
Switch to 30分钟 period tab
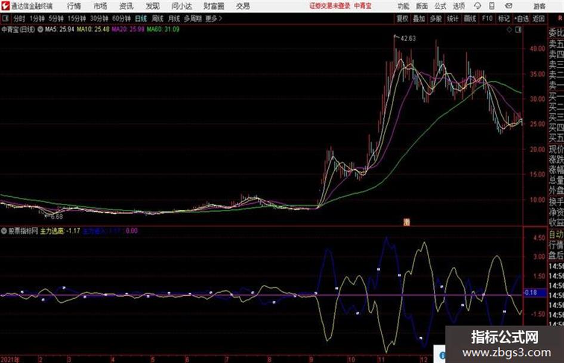click(x=99, y=18)
